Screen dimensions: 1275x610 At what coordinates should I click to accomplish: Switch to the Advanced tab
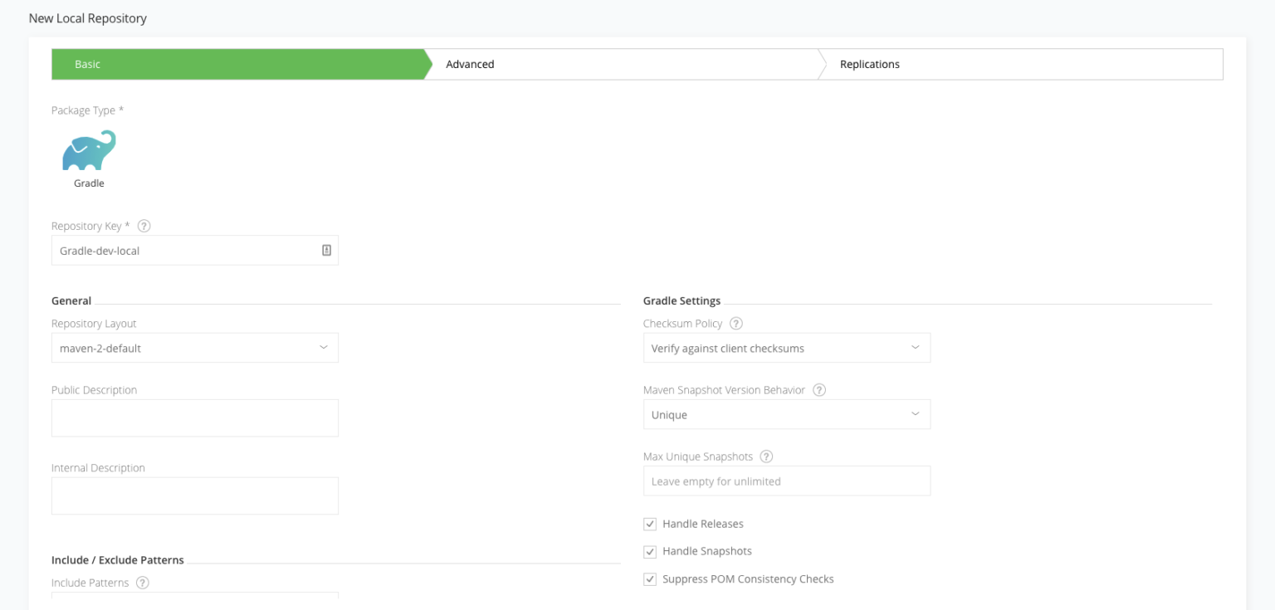[470, 63]
